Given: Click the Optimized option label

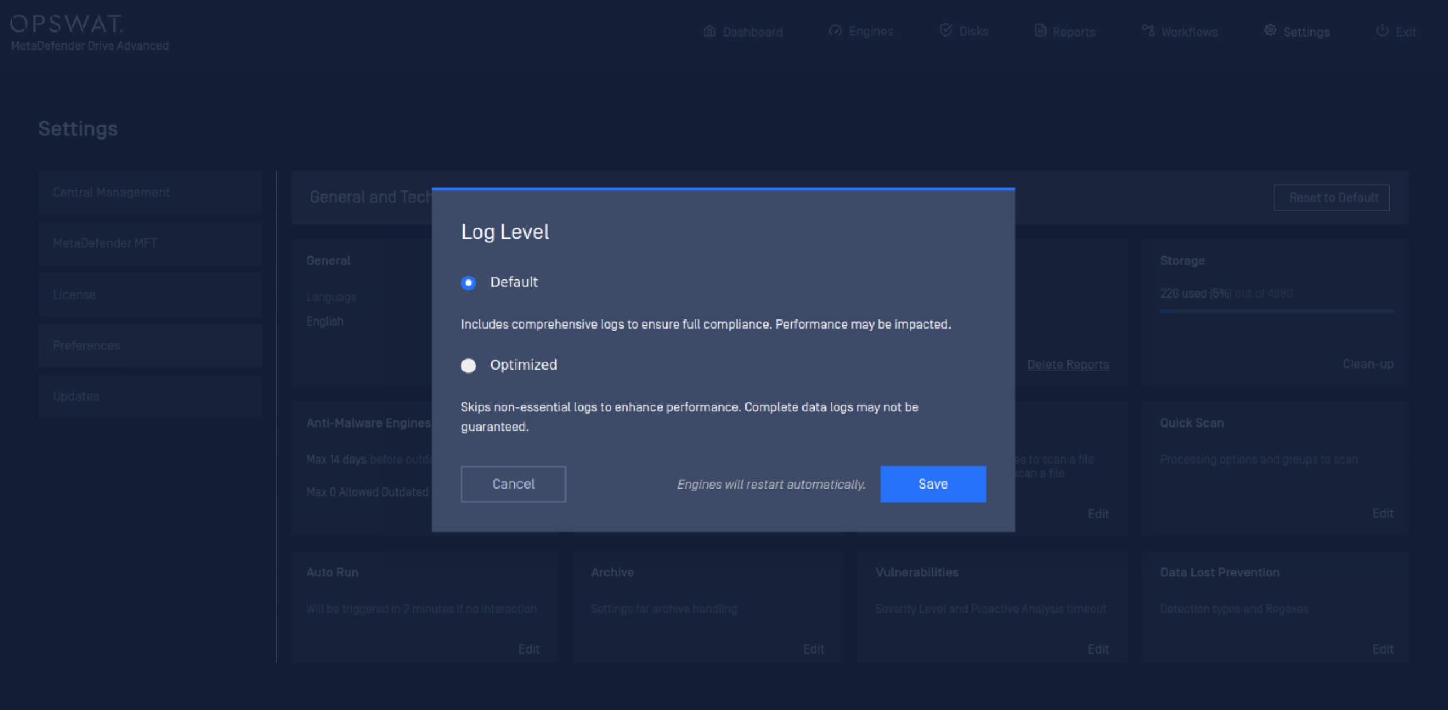Looking at the screenshot, I should coord(523,365).
